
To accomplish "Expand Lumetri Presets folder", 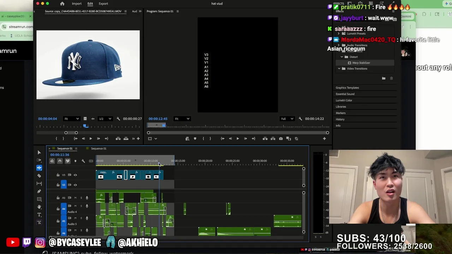I will [x=339, y=34].
